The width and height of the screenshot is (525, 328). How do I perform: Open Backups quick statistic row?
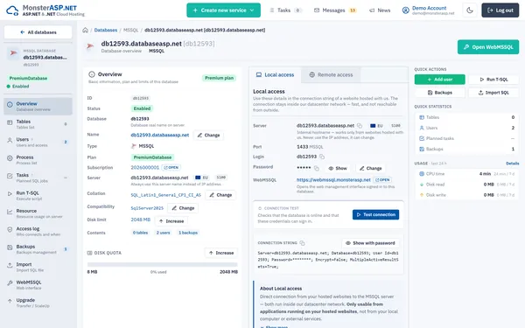pos(466,149)
